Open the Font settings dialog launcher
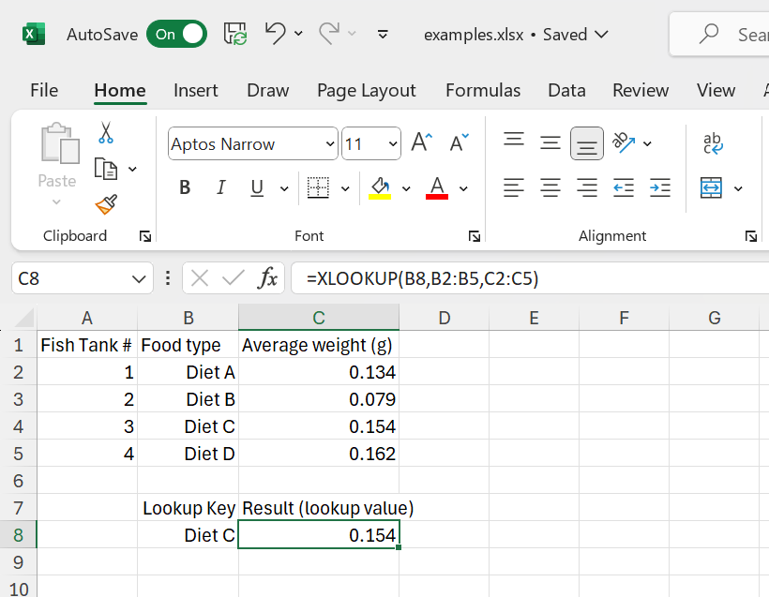Screen dimensions: 769x597 point(475,235)
